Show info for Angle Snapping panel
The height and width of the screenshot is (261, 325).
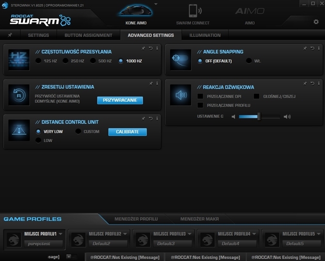point(319,48)
